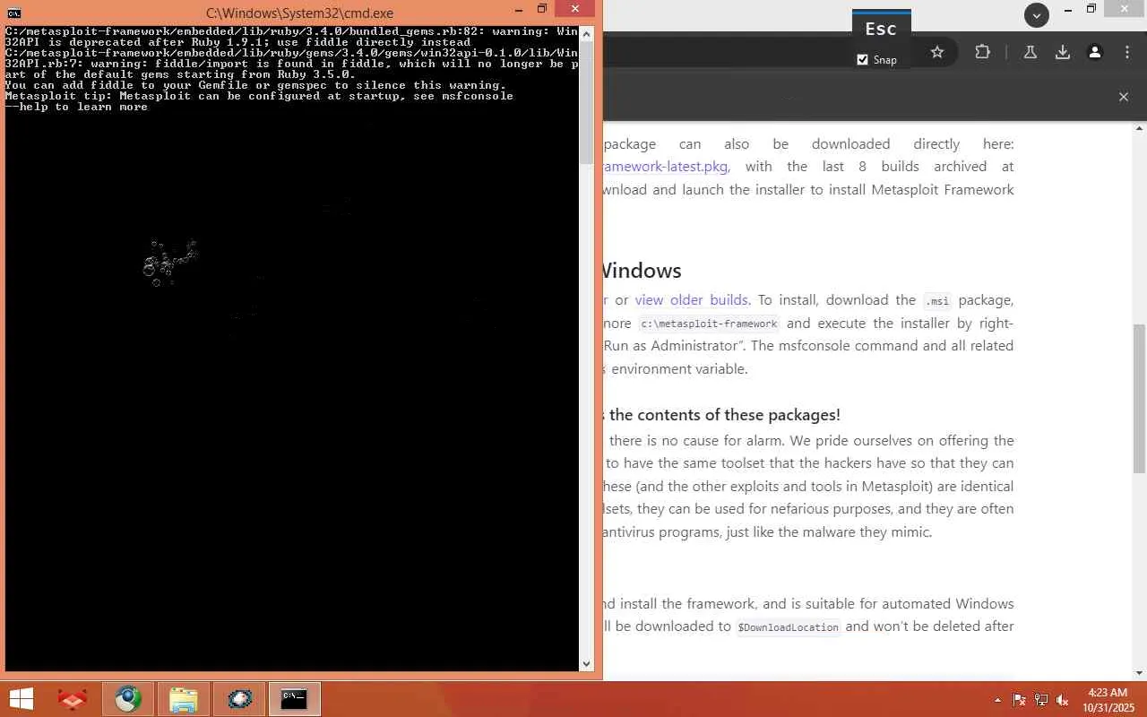Viewport: 1147px width, 717px height.
Task: Click the cmd.exe scrollbar up arrow
Action: tap(587, 34)
